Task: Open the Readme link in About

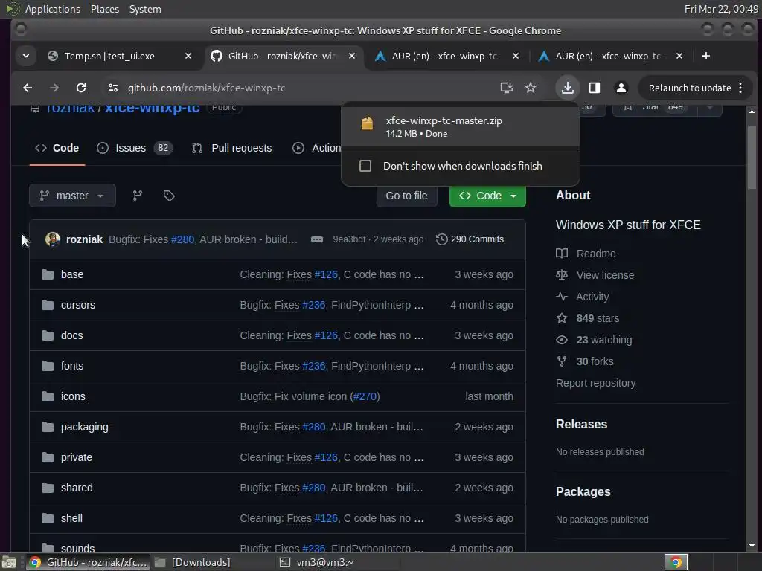Action: point(586,254)
